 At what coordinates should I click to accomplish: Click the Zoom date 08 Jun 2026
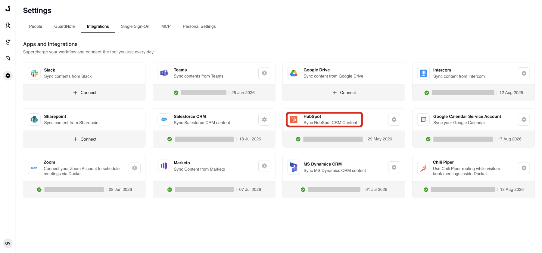click(x=120, y=190)
